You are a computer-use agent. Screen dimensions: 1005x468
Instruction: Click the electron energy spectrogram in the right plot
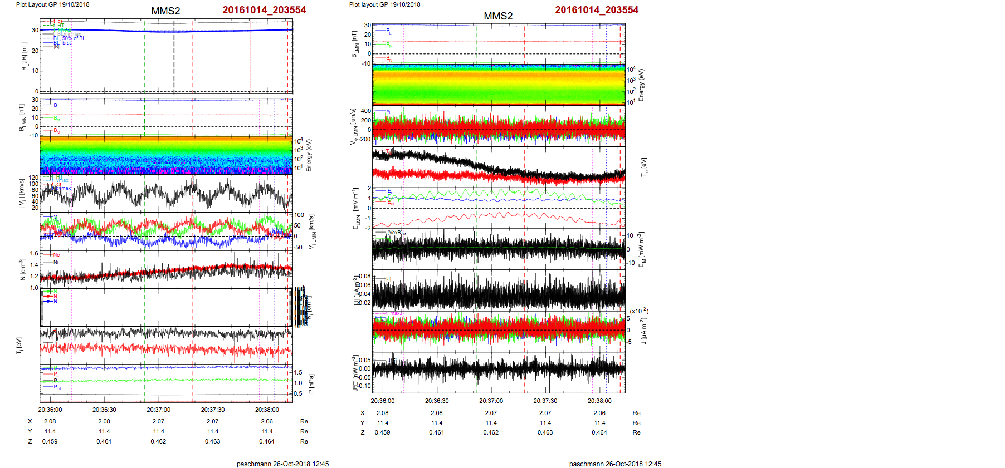click(x=498, y=85)
